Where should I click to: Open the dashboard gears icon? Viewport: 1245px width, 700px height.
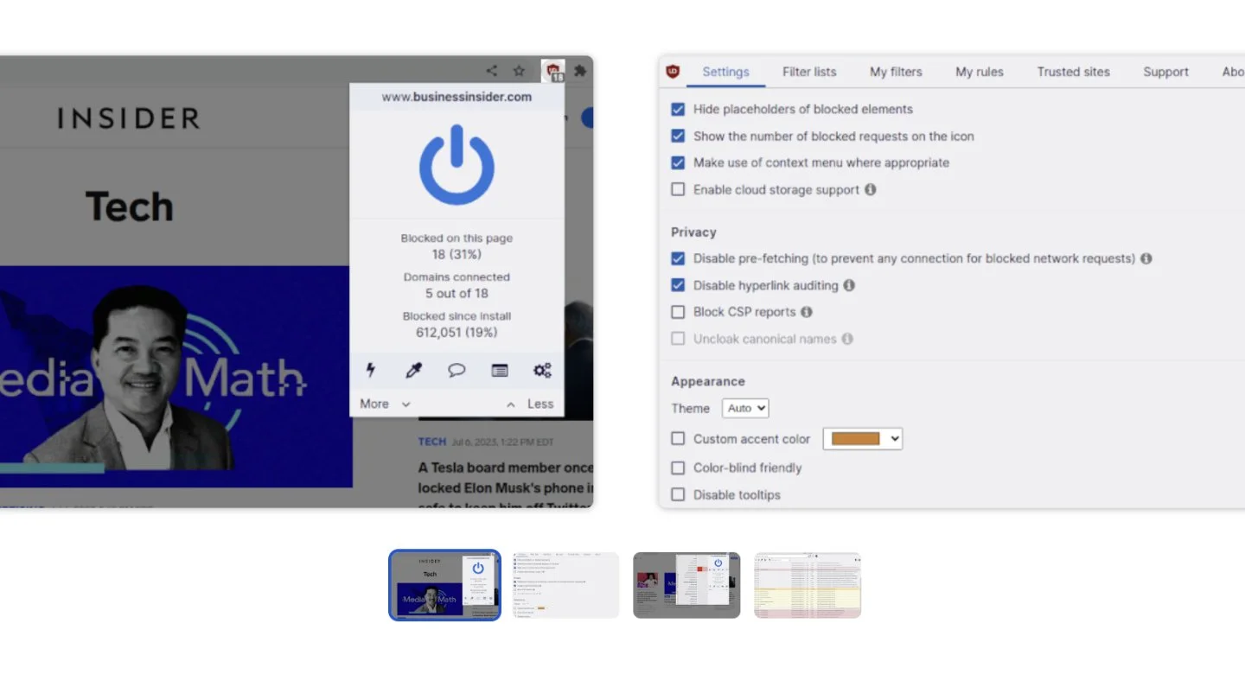[x=542, y=371]
